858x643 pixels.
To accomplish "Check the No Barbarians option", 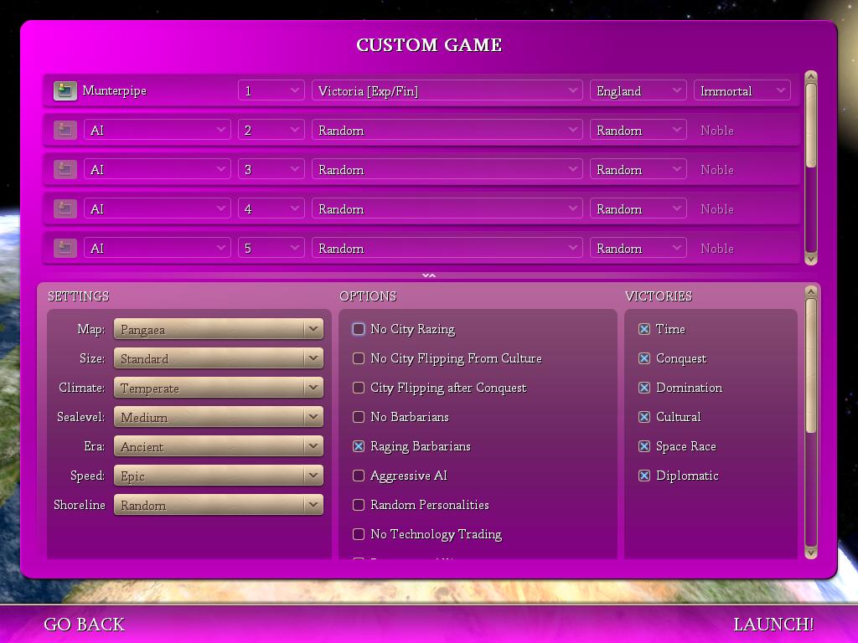I will pyautogui.click(x=359, y=417).
